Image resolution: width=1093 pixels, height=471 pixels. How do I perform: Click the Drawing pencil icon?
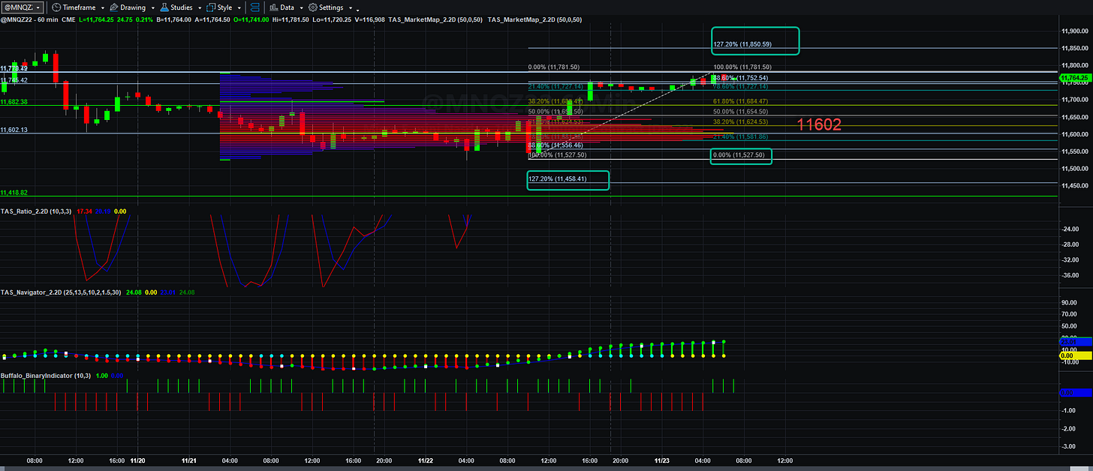(113, 7)
